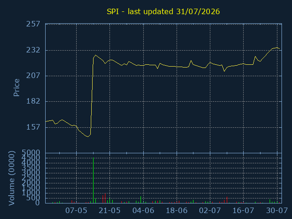Click the tallest green volume bar
This screenshot has height=219, width=292.
[x=93, y=180]
